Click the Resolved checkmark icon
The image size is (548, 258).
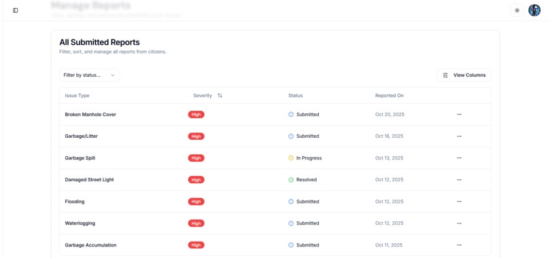[x=291, y=180]
